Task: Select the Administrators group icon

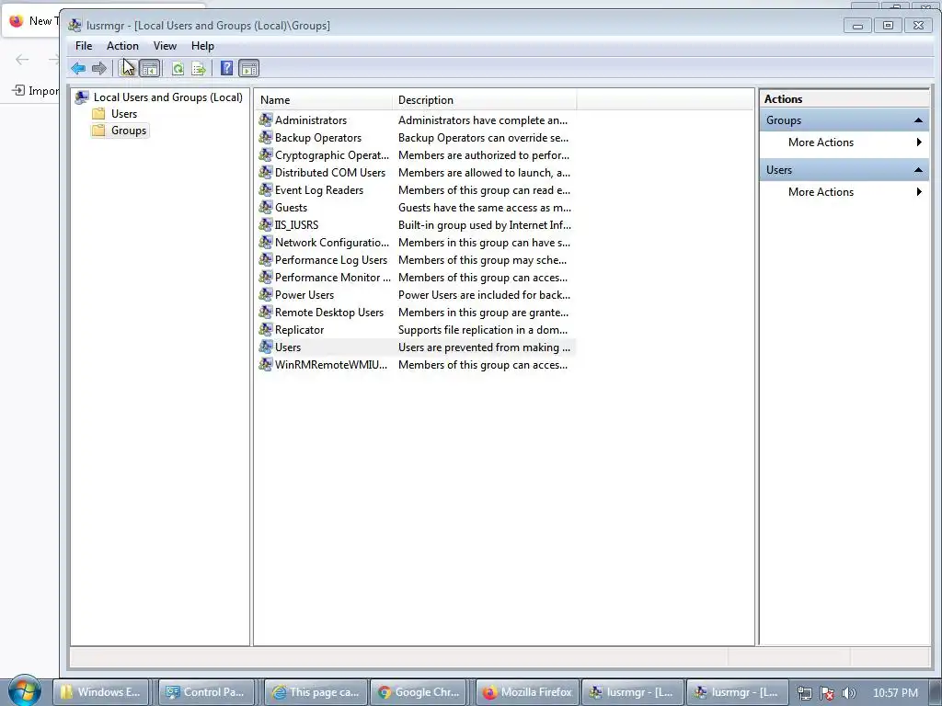Action: coord(266,120)
